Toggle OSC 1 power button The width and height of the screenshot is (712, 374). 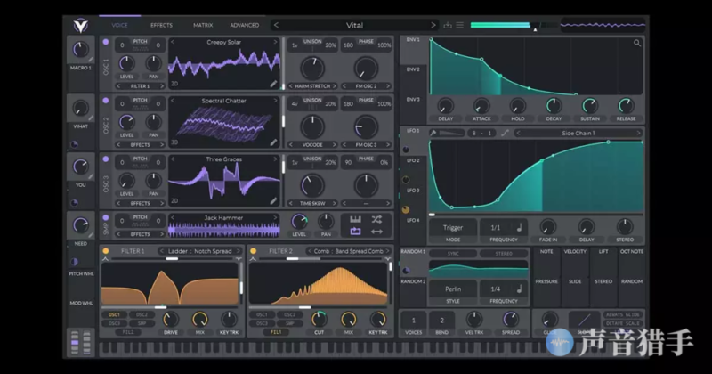(x=106, y=42)
